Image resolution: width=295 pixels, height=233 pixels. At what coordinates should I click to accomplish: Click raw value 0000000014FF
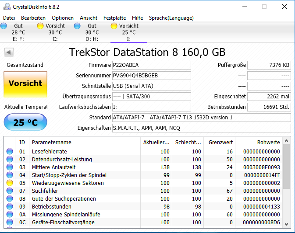[x=262, y=175]
